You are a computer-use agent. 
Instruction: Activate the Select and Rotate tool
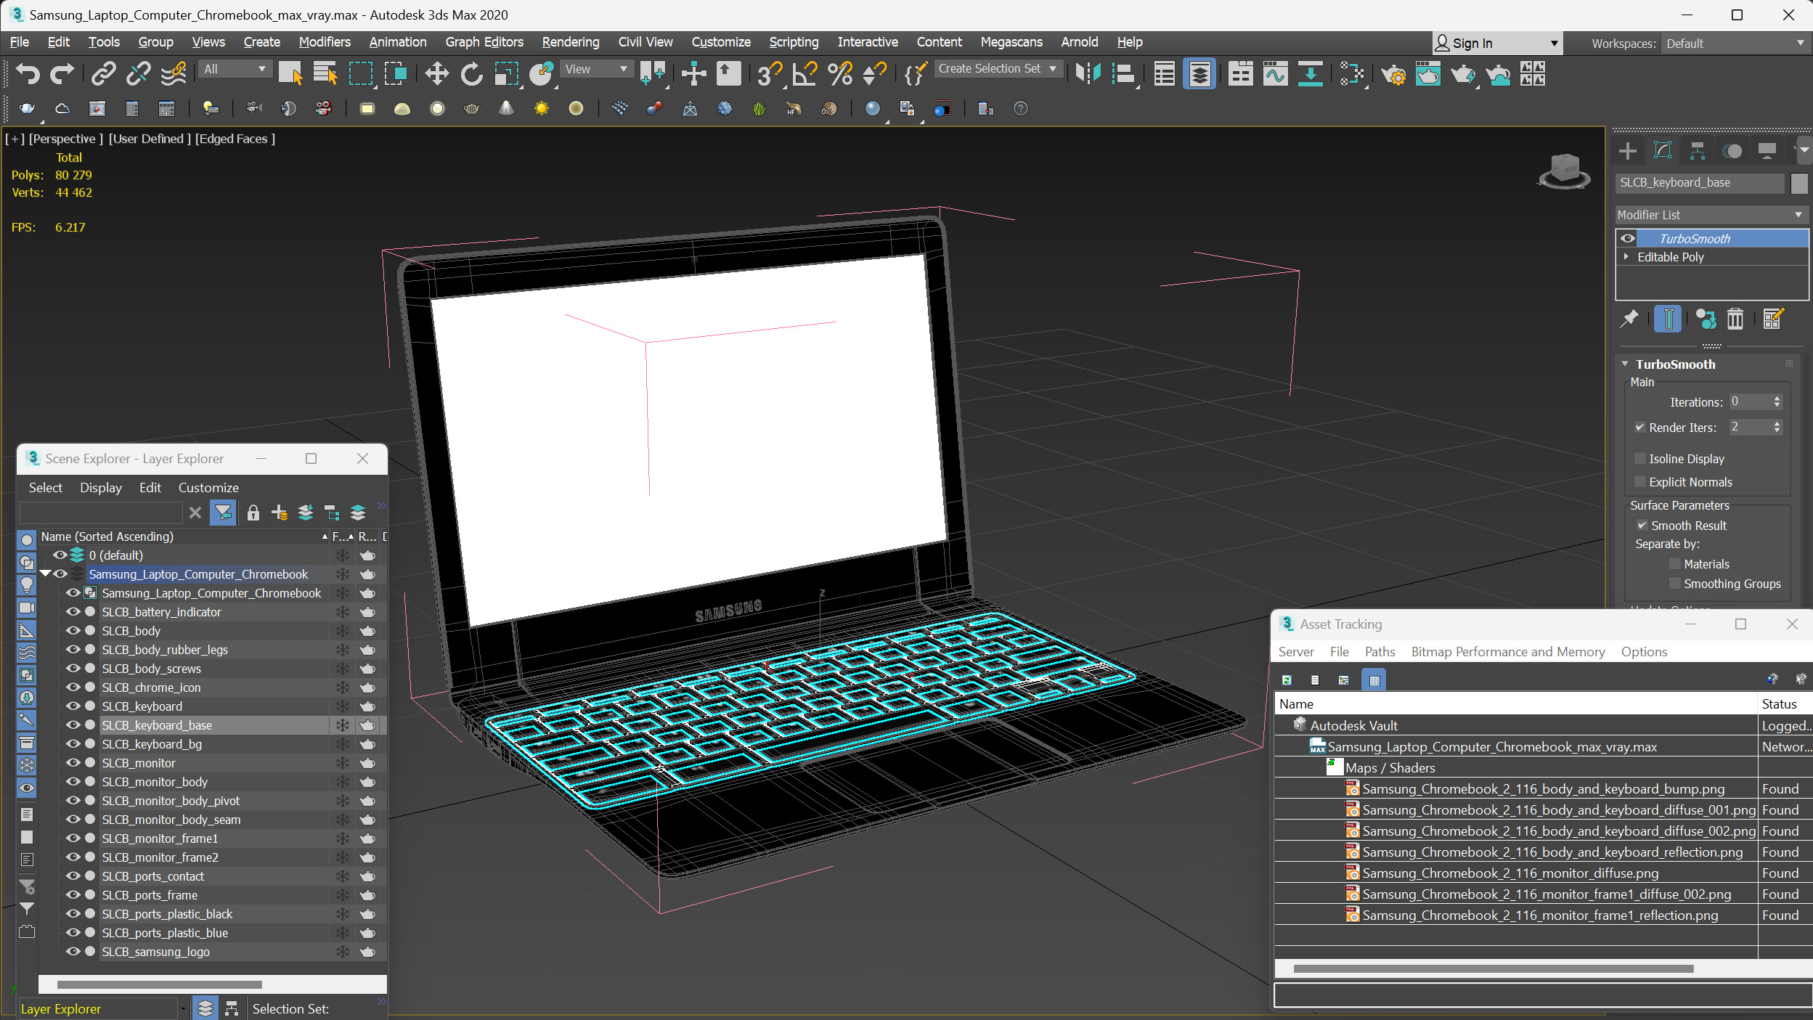pos(472,73)
